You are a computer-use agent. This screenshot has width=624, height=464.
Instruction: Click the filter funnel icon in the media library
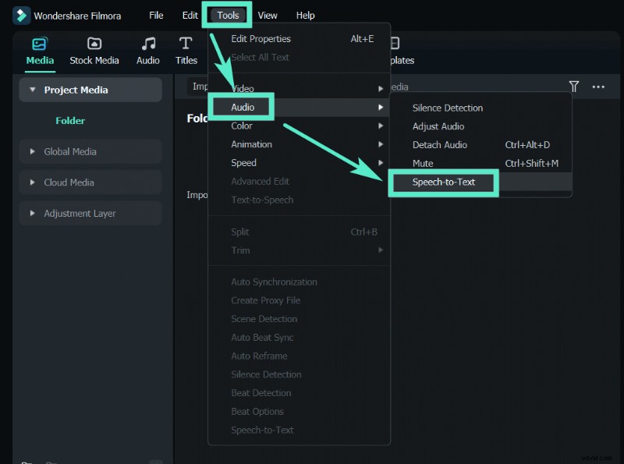[574, 87]
